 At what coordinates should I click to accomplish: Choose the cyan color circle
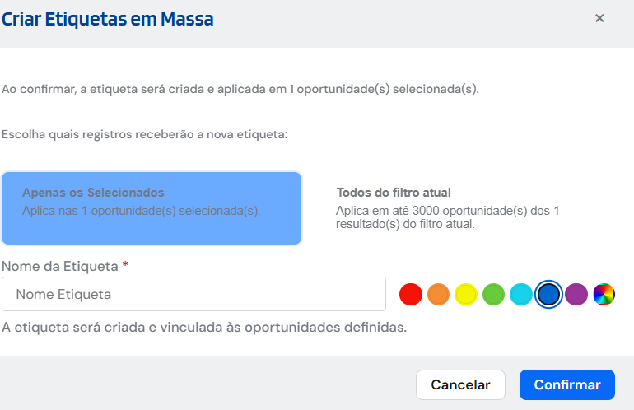[x=520, y=294]
